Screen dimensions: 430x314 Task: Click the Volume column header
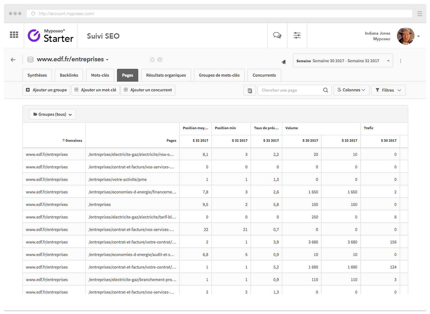pyautogui.click(x=292, y=128)
